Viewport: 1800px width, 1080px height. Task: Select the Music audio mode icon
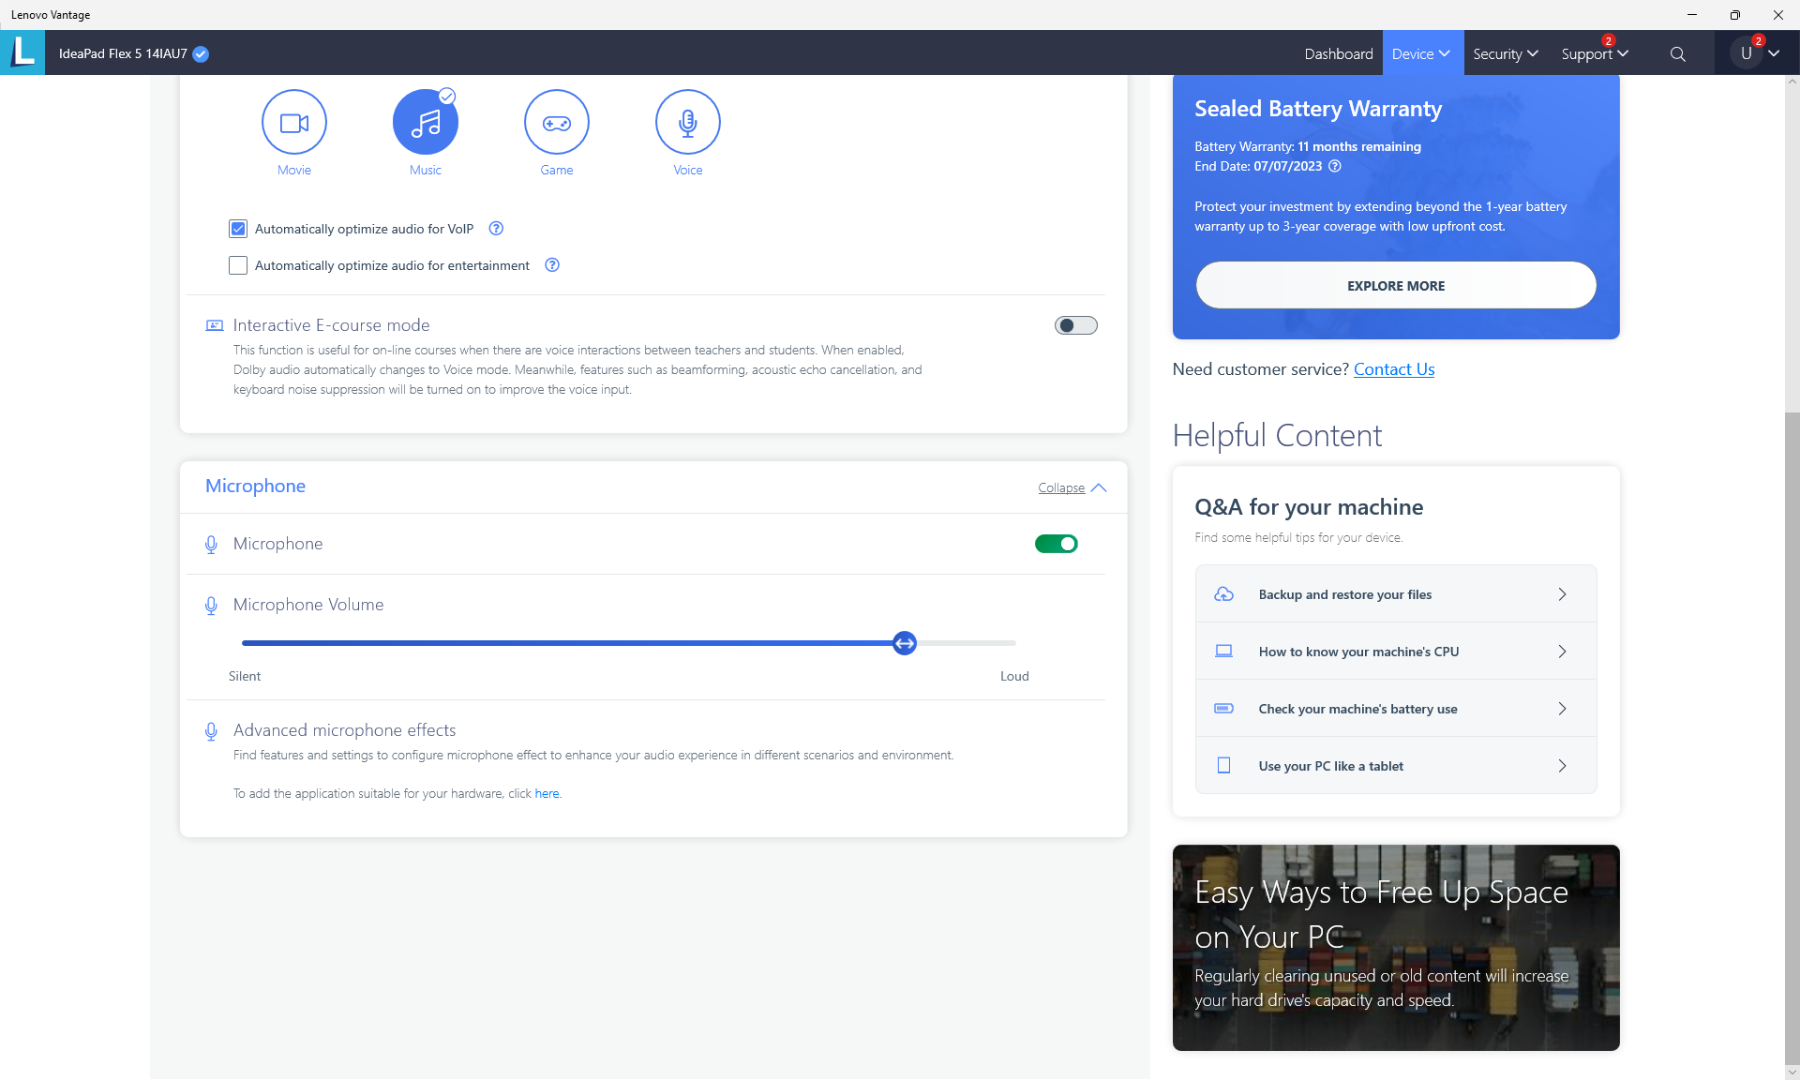coord(426,122)
